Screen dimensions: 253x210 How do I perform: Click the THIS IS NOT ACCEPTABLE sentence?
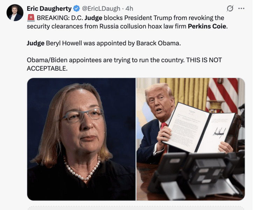tap(124, 64)
